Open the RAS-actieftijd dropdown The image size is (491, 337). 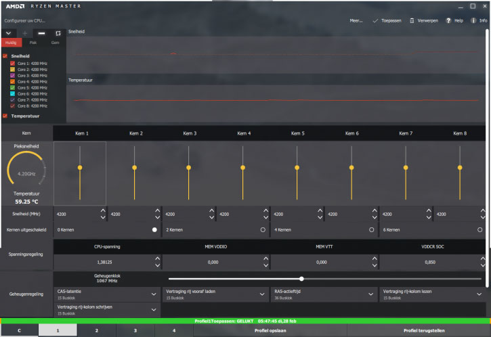tap(370, 294)
